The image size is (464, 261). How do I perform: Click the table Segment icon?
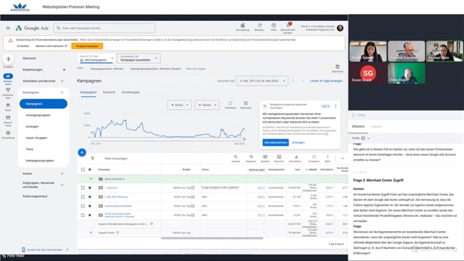(251, 157)
